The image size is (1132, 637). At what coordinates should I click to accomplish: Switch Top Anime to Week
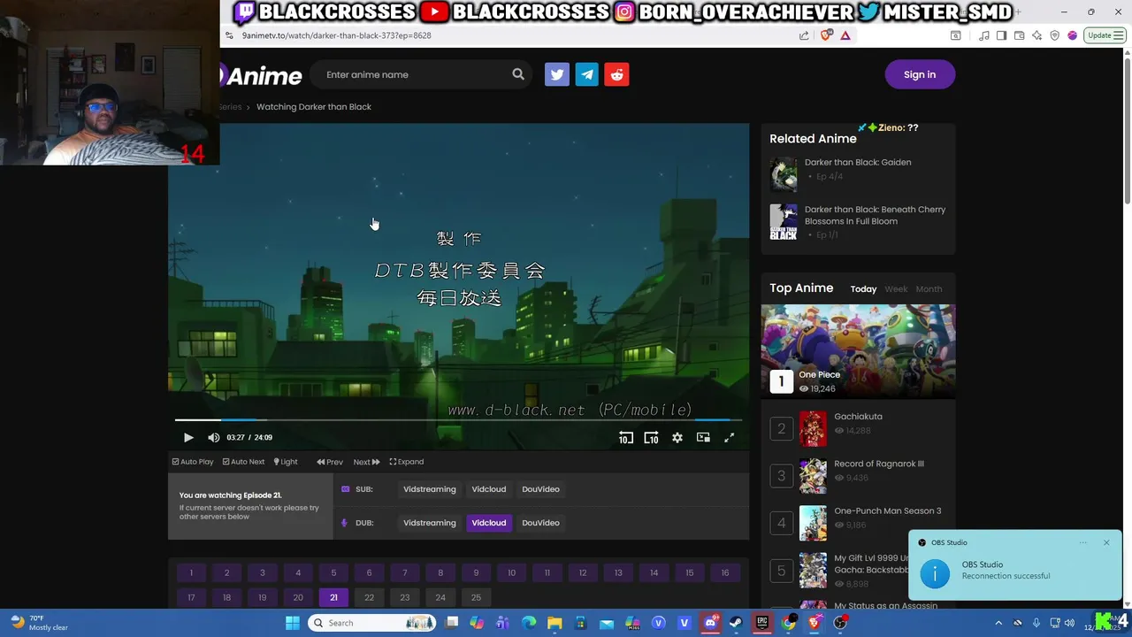click(896, 289)
